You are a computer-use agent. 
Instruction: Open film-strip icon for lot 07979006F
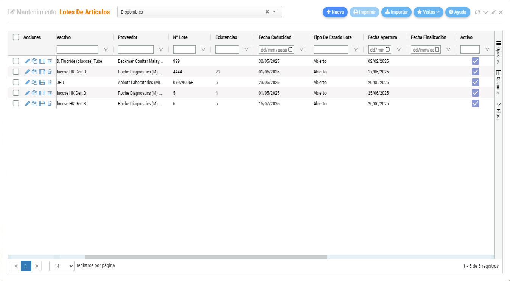[42, 82]
